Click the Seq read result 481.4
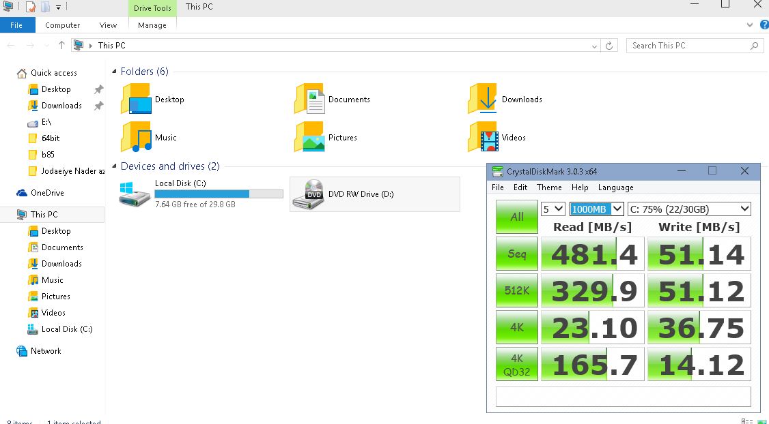Viewport: 769px width, 424px height. pos(592,254)
